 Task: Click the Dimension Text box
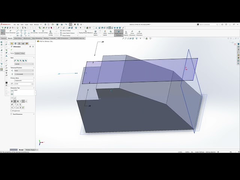pos(24,93)
